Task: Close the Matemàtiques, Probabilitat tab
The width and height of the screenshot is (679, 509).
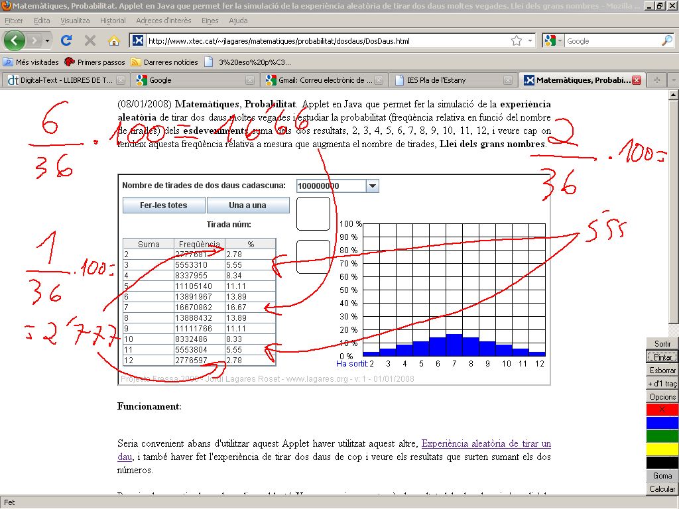Action: pyautogui.click(x=637, y=80)
